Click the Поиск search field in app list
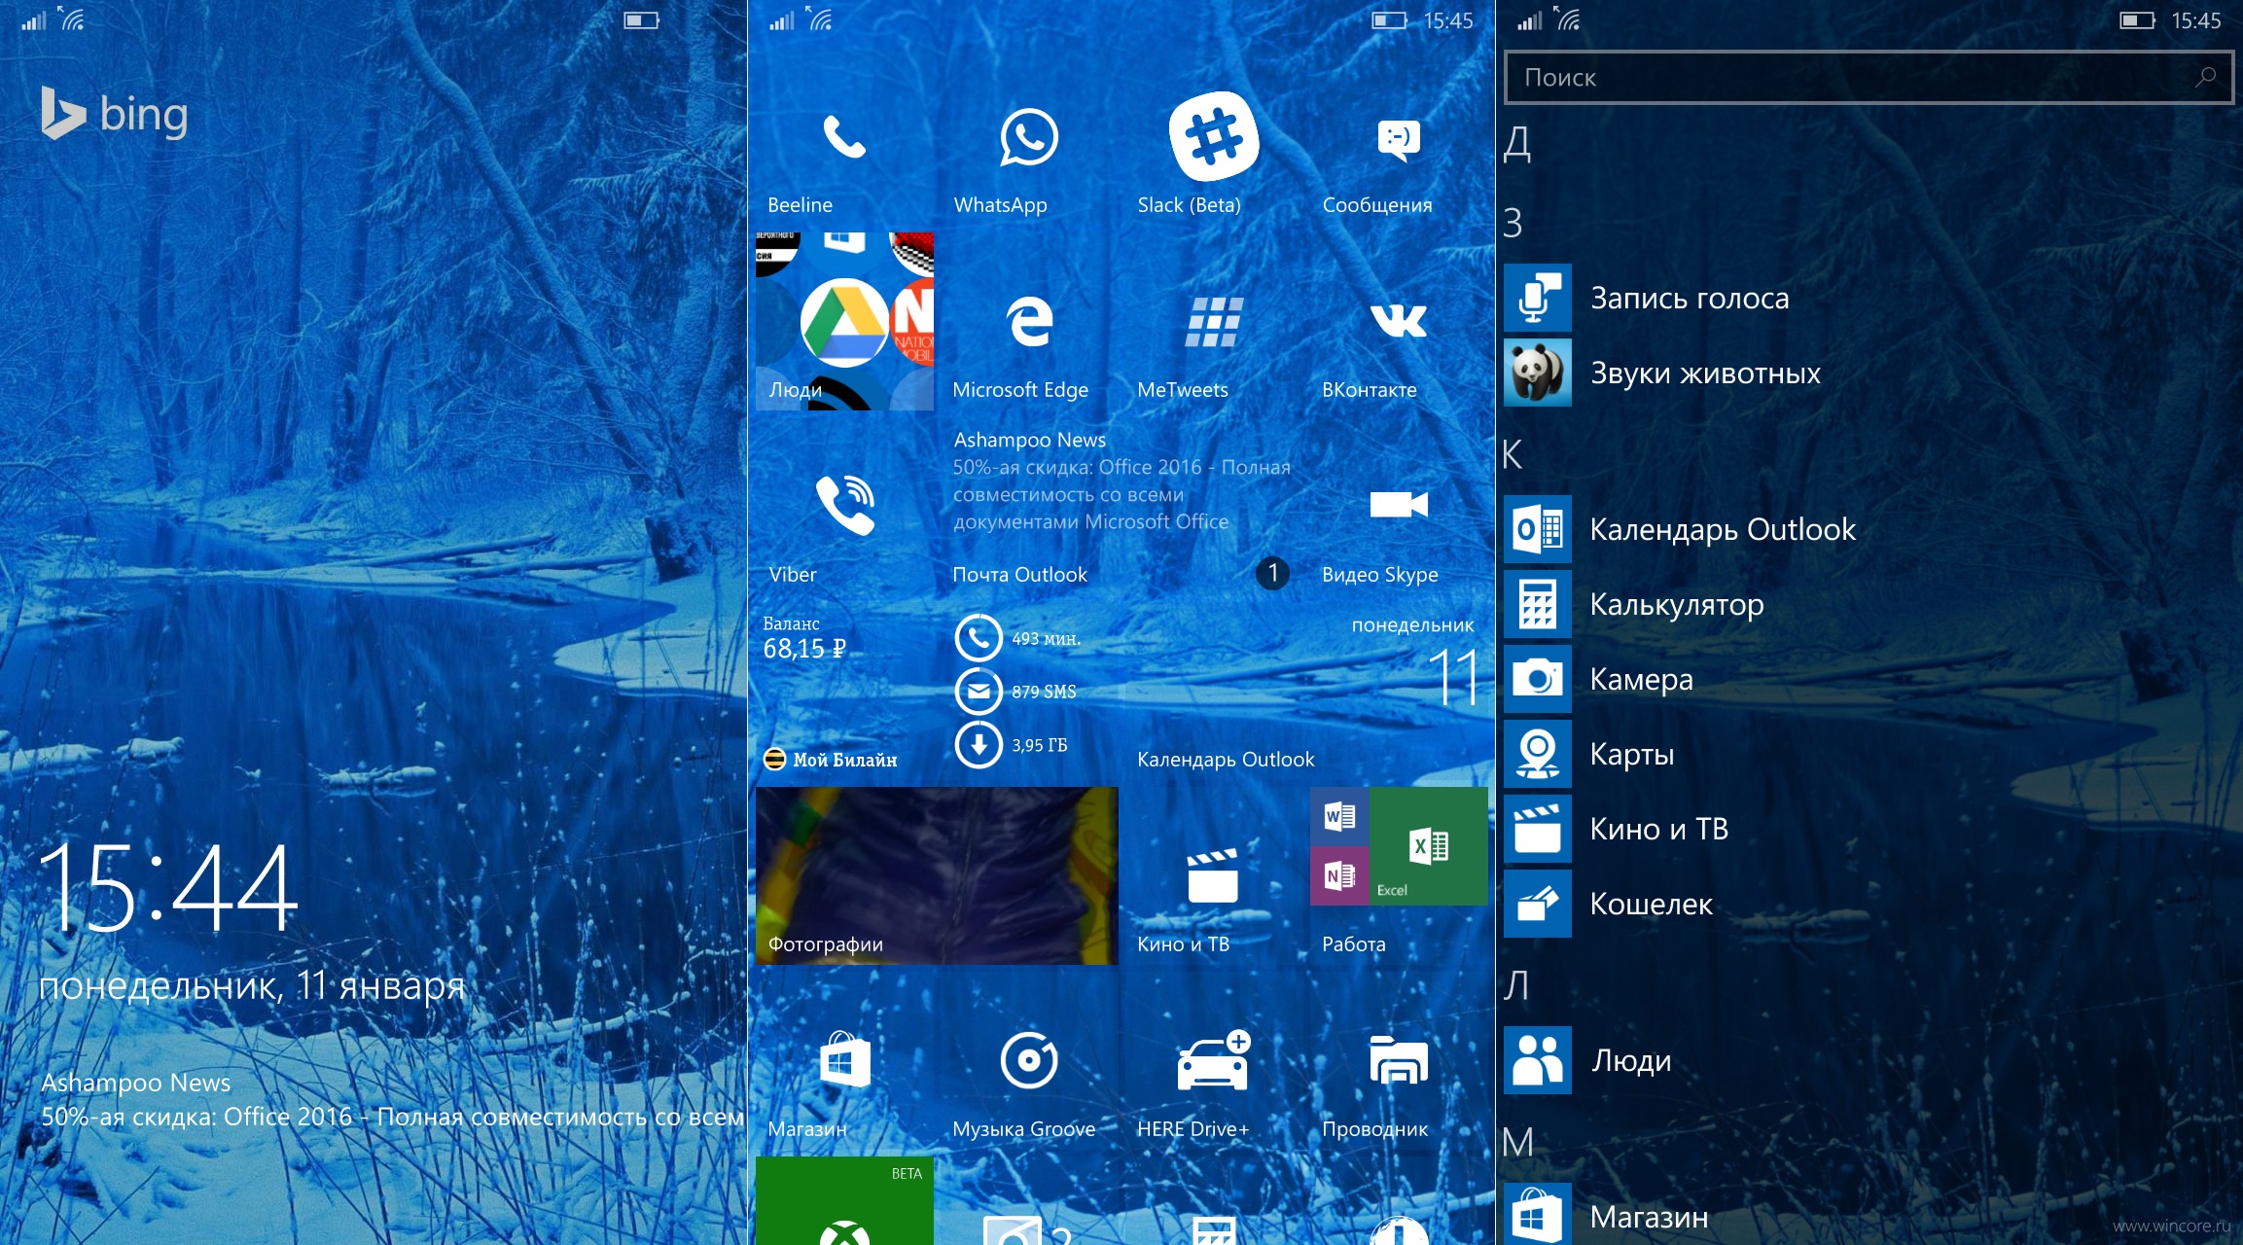The image size is (2243, 1245). coord(1868,77)
